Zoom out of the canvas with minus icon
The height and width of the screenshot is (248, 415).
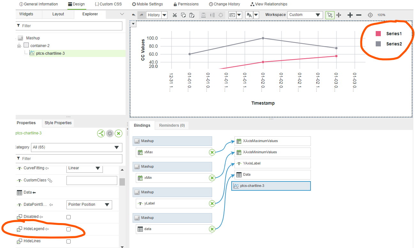point(358,15)
